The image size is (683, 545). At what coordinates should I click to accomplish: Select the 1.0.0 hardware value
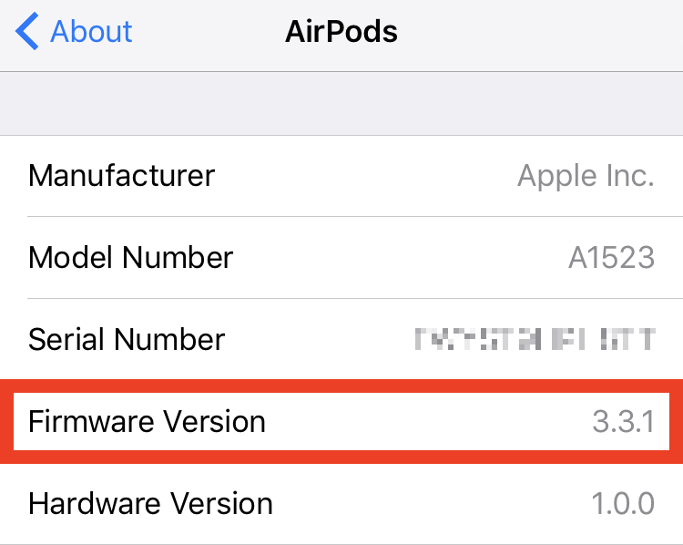point(623,504)
